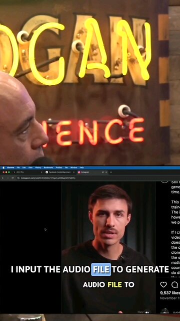The height and width of the screenshot is (321, 180).
Task: Open the View menu
Action: (x=30, y=168)
